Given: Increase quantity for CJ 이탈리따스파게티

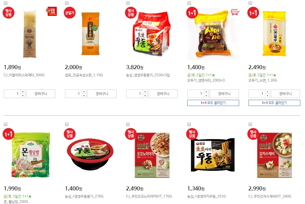Looking at the screenshot, I should pos(23,92).
